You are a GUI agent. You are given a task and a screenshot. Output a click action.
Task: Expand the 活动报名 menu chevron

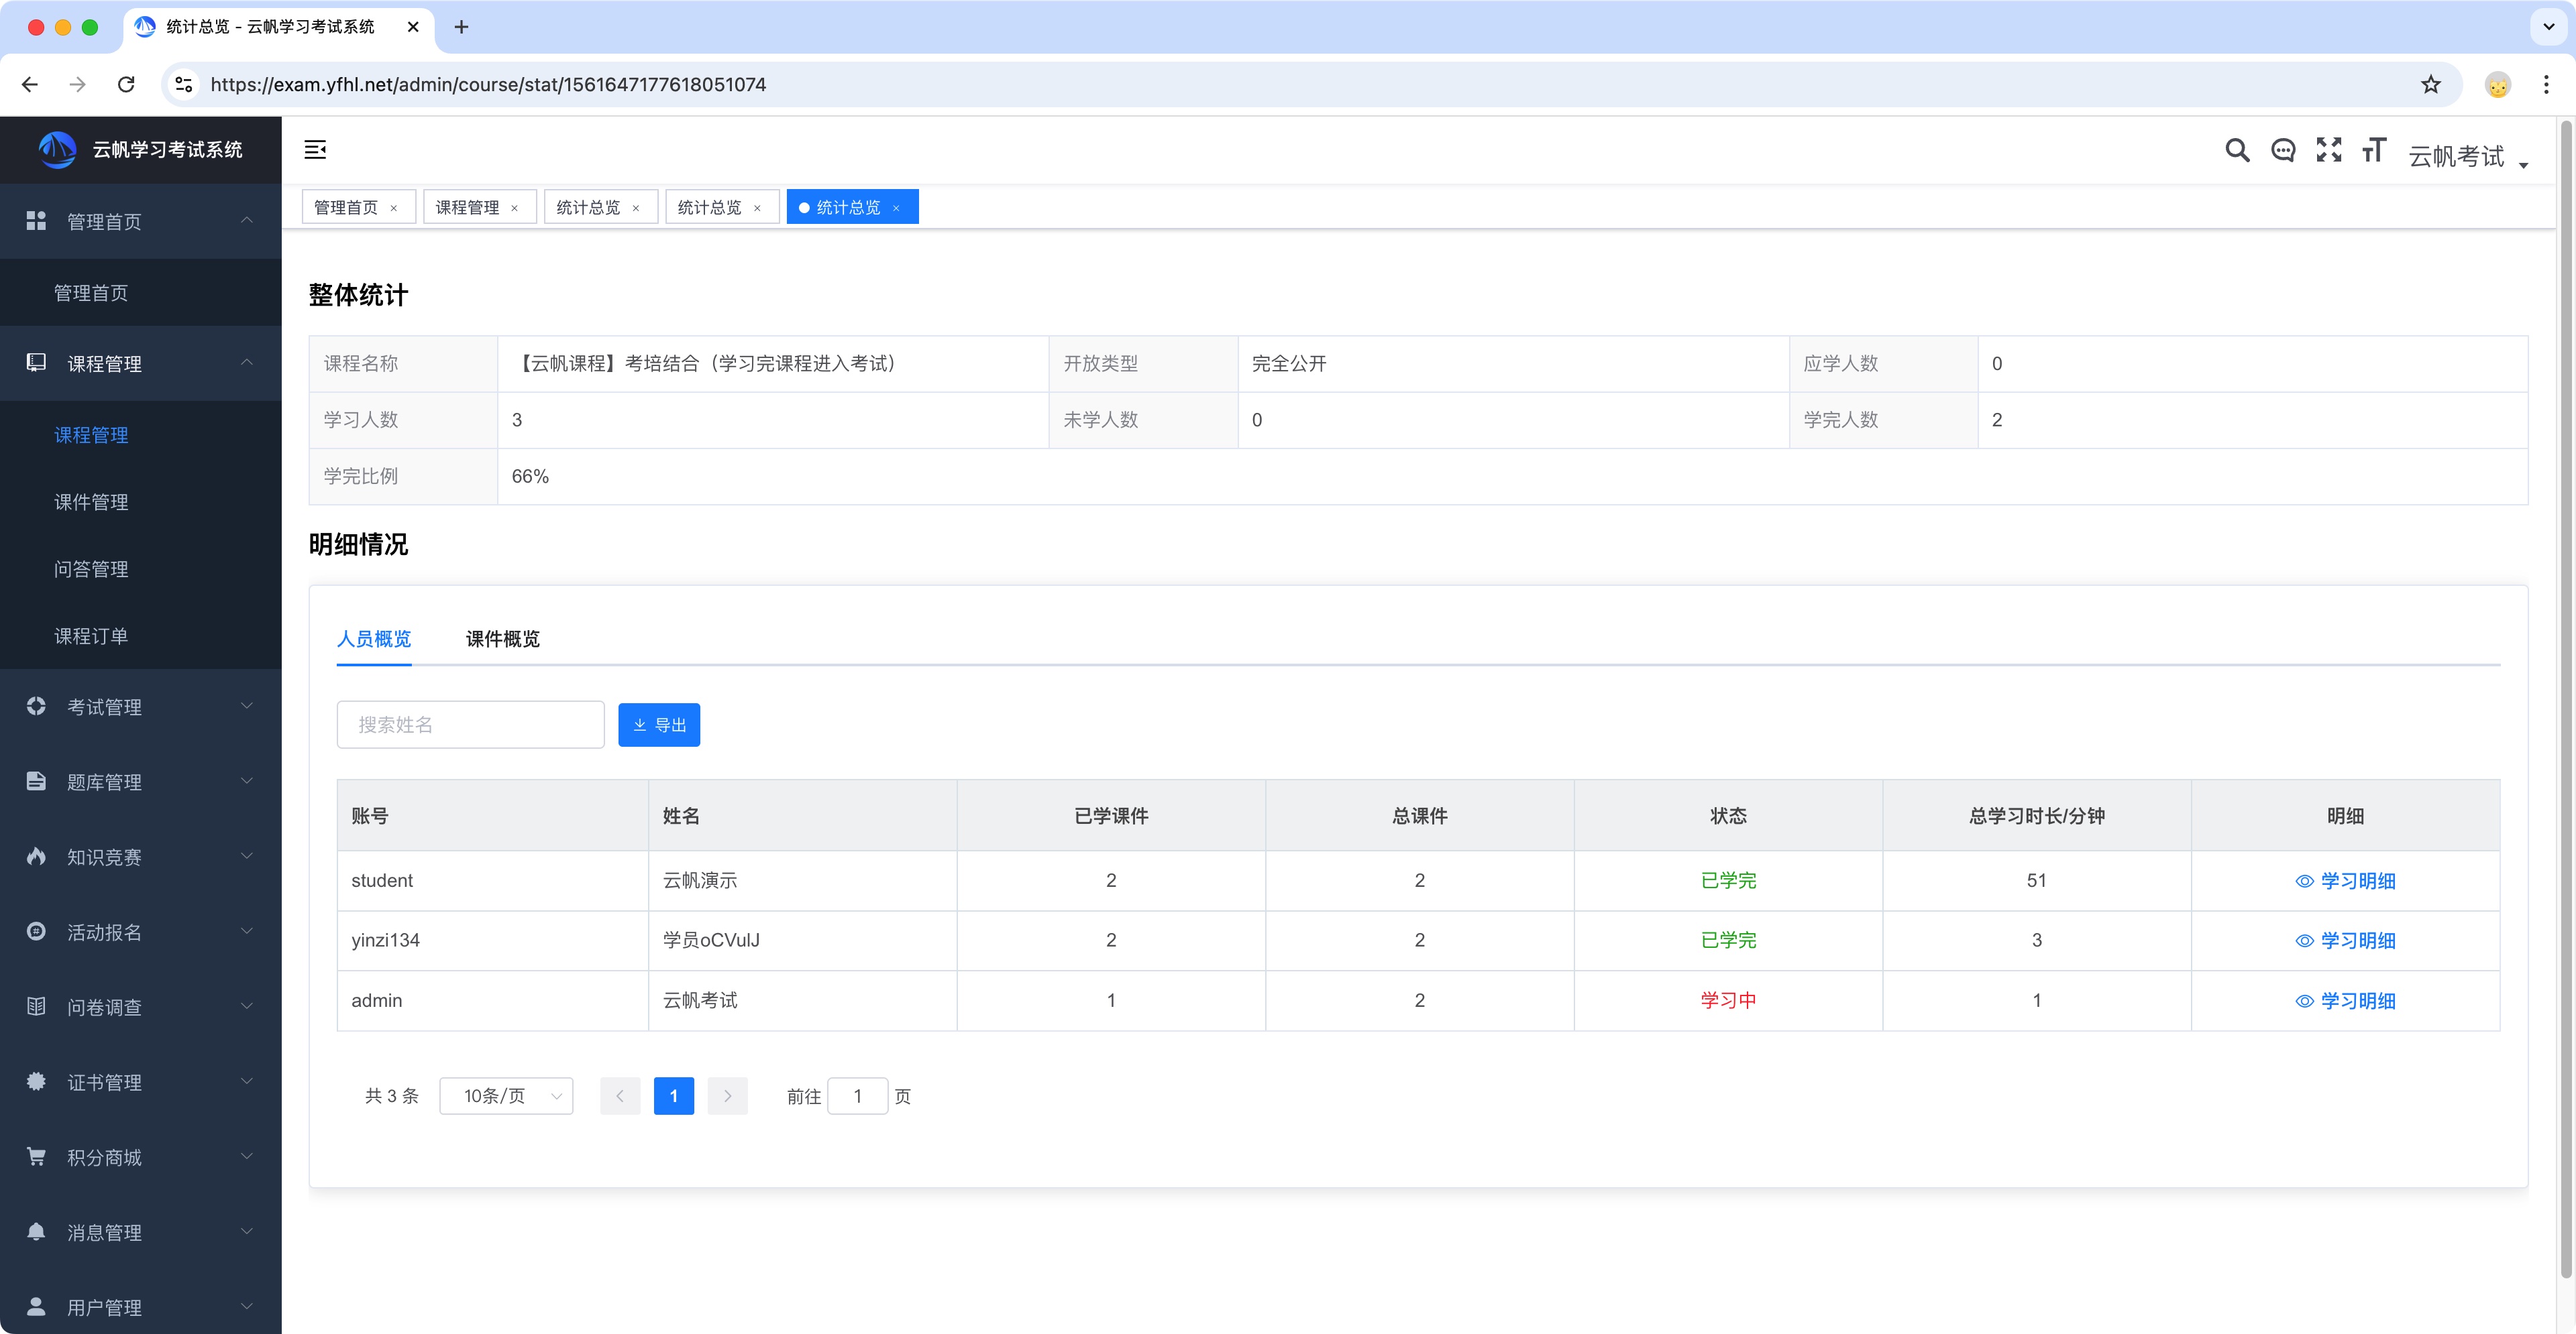(247, 930)
